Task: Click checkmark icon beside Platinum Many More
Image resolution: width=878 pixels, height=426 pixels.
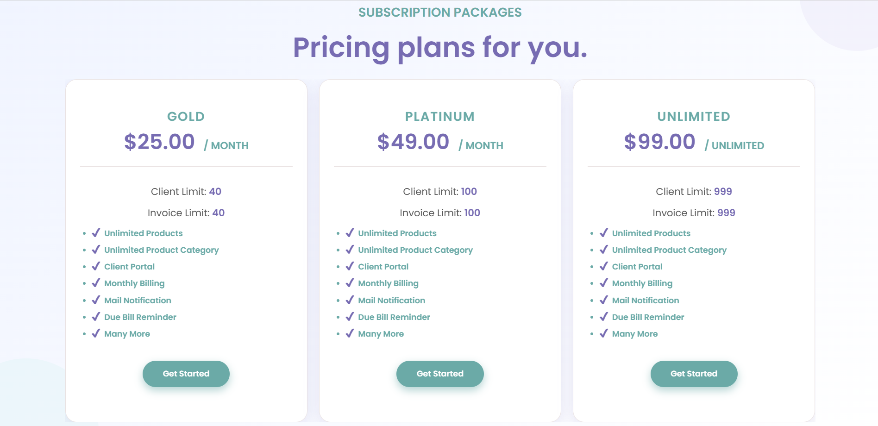Action: (x=350, y=333)
